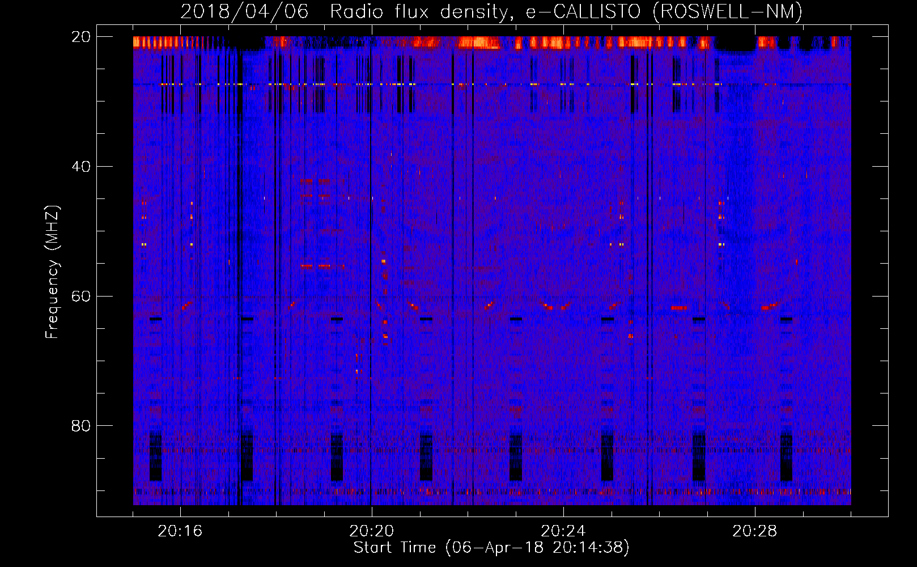
Task: Select the 20:28 time tick label
Action: point(755,531)
